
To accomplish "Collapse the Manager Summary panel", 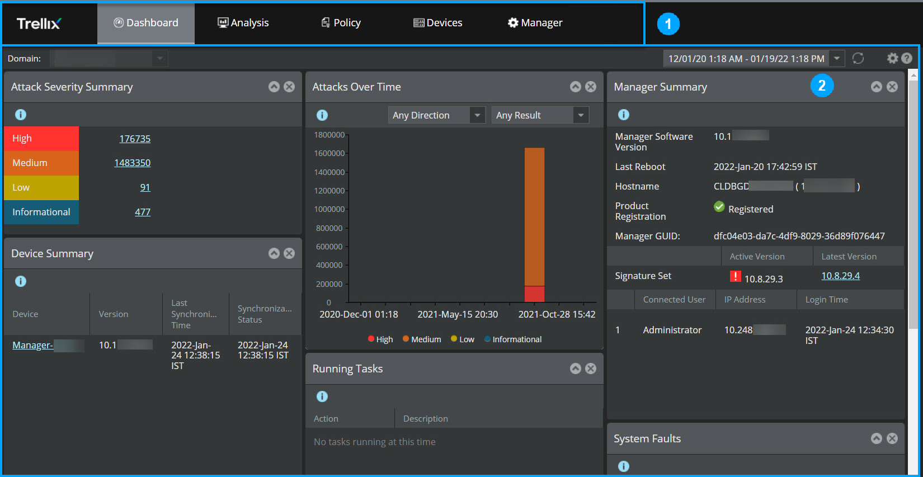I will (x=877, y=87).
